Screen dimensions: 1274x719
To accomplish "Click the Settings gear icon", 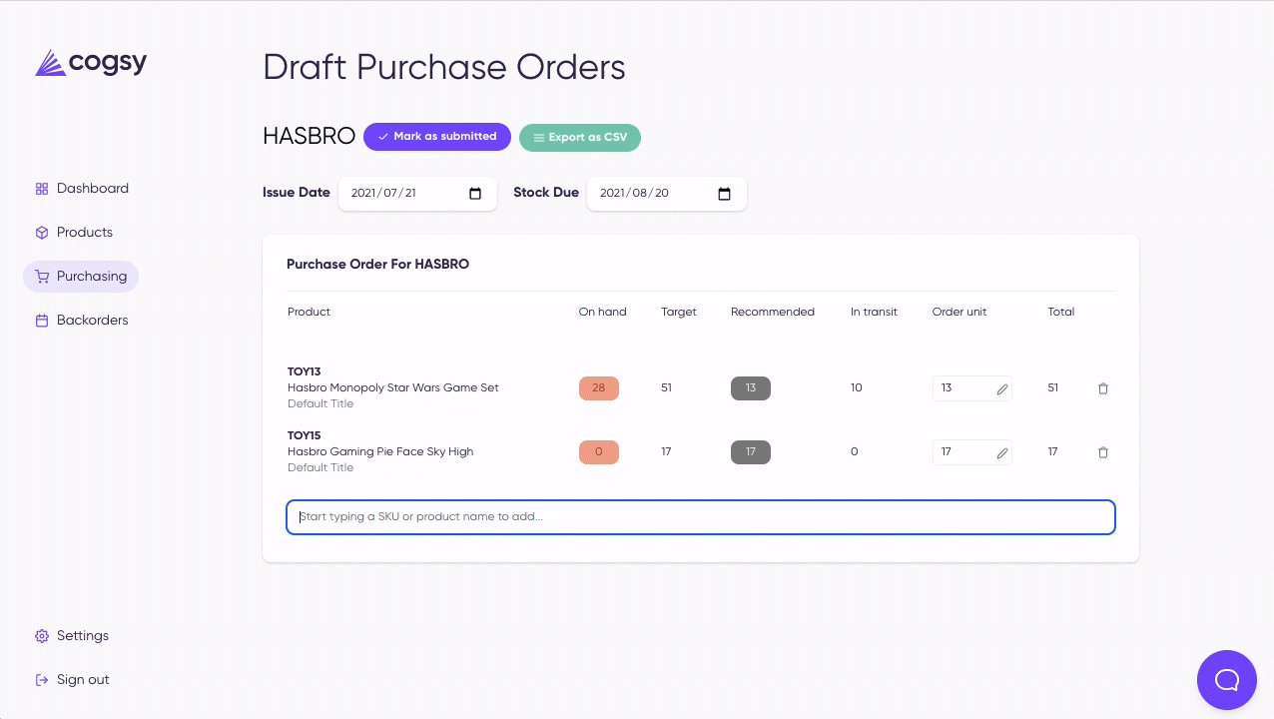I will pos(42,636).
